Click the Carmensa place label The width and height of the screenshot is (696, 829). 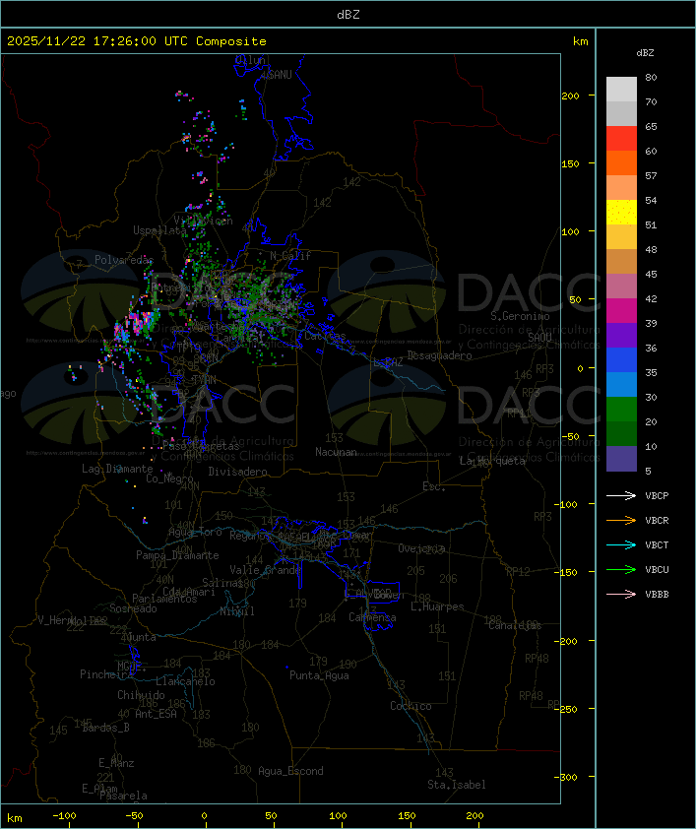(372, 617)
